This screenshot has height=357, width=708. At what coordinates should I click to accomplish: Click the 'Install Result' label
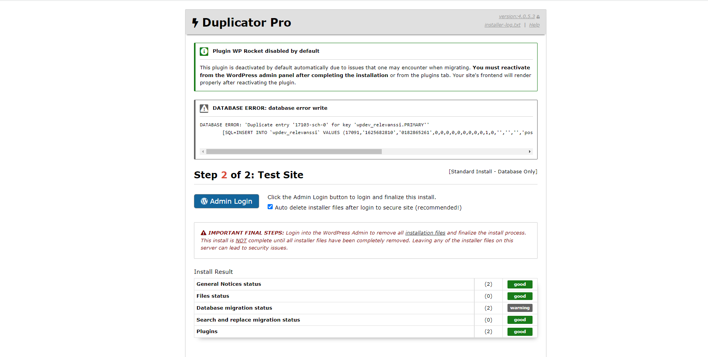click(213, 272)
